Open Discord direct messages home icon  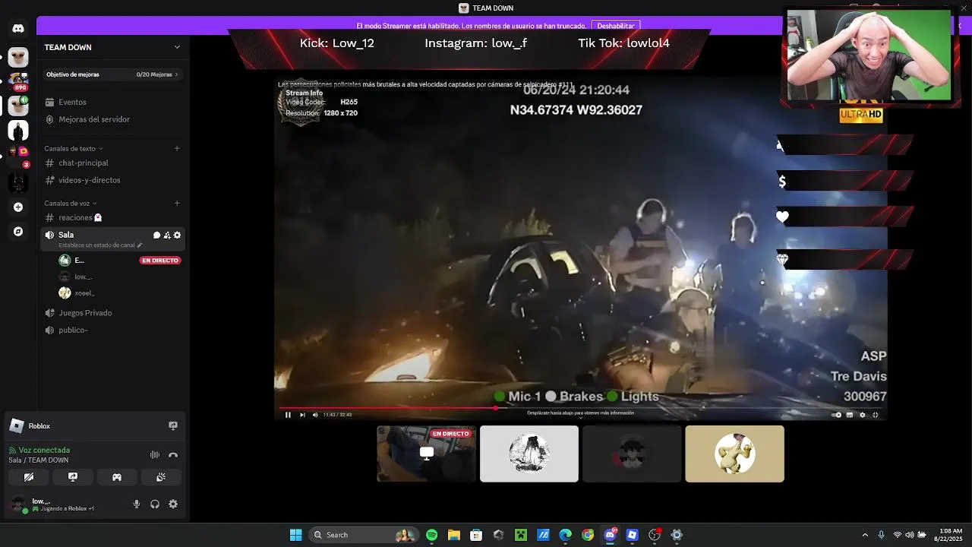coord(18,29)
